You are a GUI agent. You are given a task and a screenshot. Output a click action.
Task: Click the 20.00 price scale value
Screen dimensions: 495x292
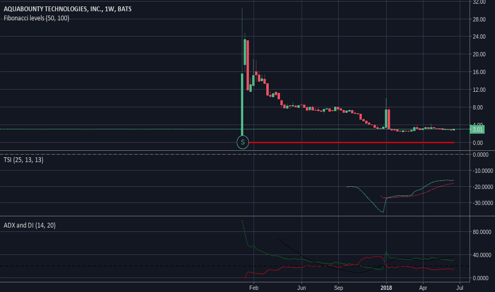[x=479, y=54]
